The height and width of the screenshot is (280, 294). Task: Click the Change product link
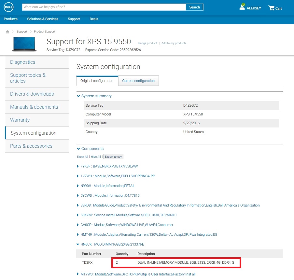(147, 43)
